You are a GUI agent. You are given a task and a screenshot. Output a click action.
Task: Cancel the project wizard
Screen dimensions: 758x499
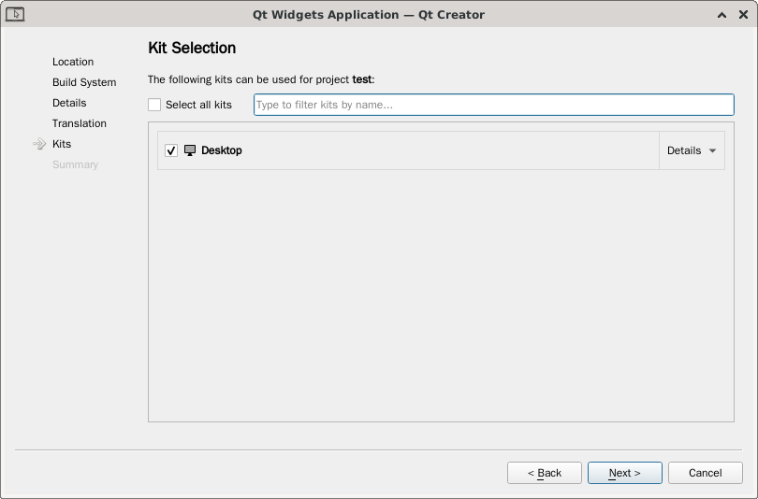point(705,473)
